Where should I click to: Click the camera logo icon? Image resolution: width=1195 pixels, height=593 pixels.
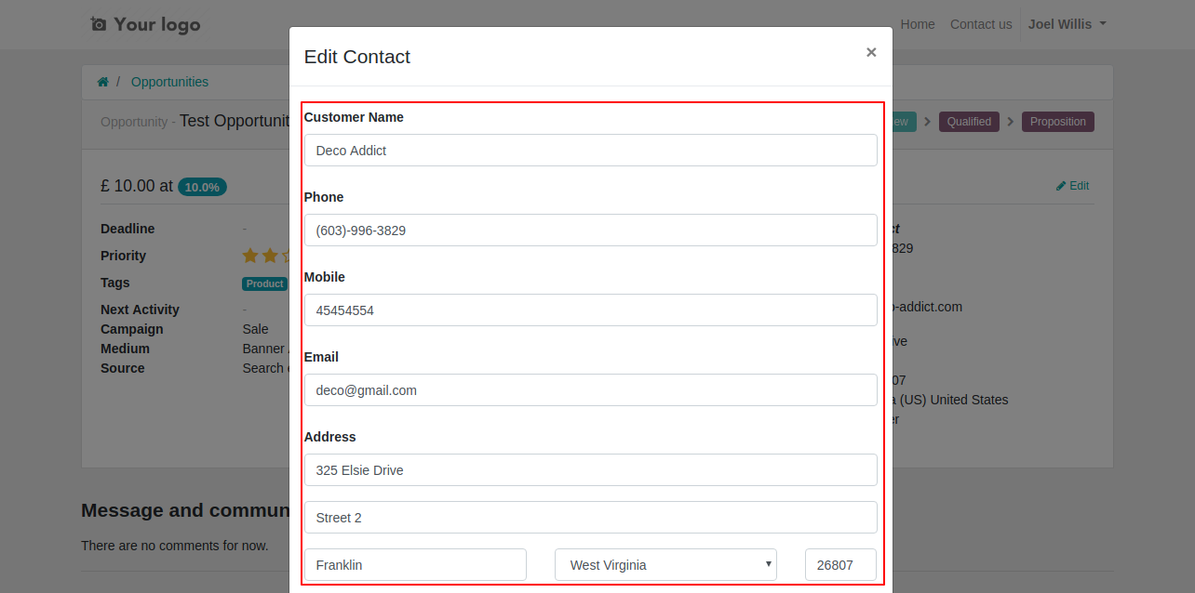(x=99, y=24)
